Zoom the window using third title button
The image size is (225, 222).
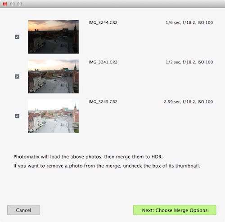click(x=20, y=4)
